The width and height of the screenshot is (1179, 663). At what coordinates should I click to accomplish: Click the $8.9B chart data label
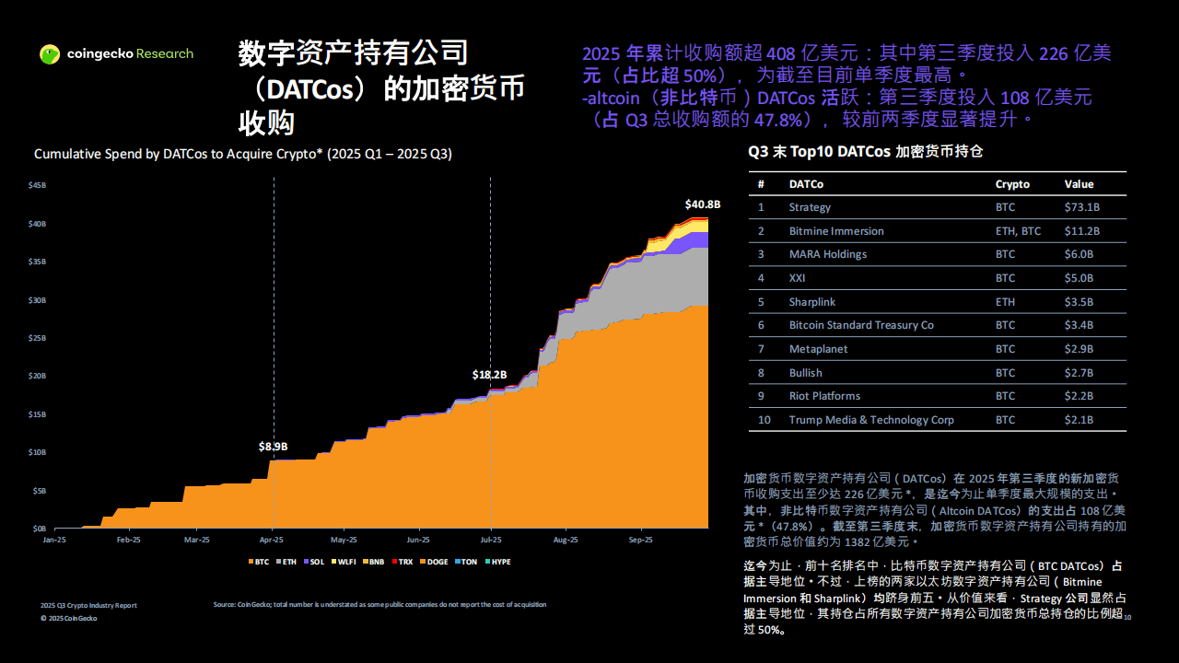273,447
